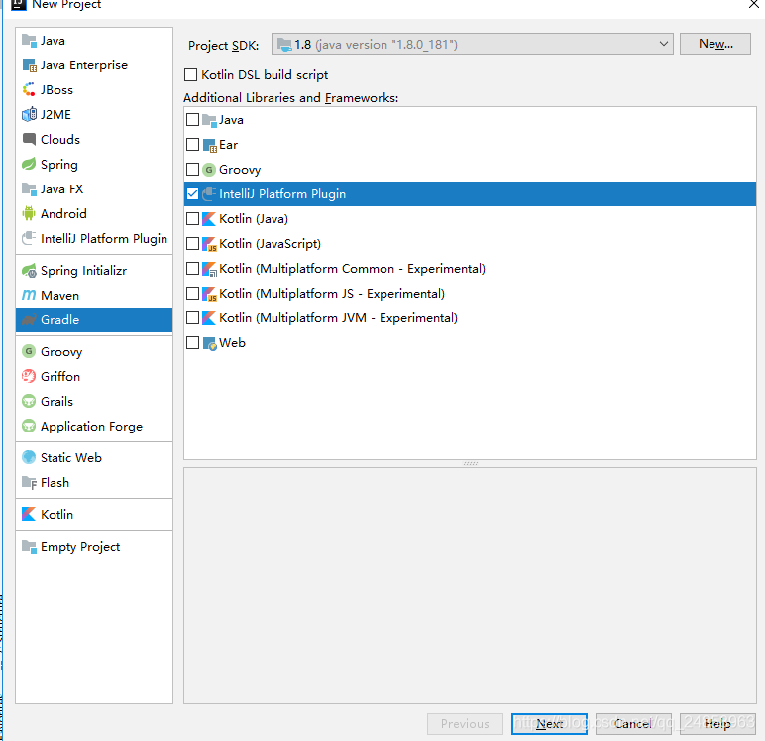Select Application Forge label in sidebar
765x741 pixels.
[x=92, y=427]
